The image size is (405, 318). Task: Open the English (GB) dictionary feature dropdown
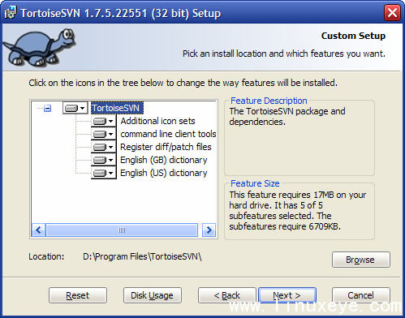104,160
